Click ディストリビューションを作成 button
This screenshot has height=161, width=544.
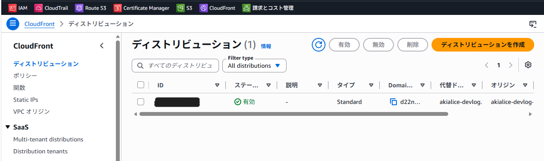coord(483,44)
